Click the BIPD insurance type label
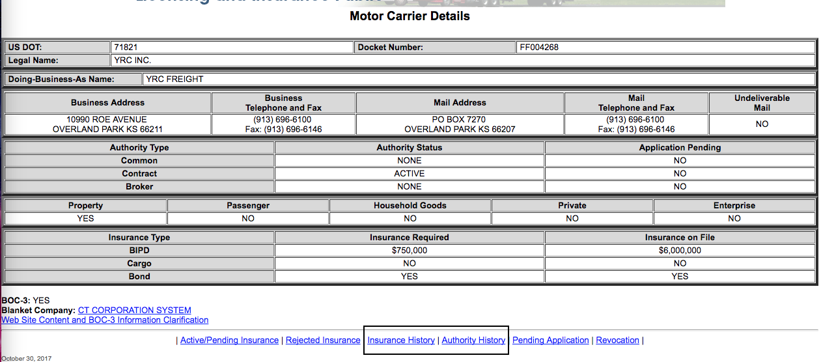The width and height of the screenshot is (821, 362). (139, 251)
